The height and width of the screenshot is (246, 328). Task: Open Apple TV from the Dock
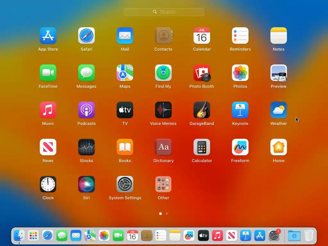click(203, 235)
